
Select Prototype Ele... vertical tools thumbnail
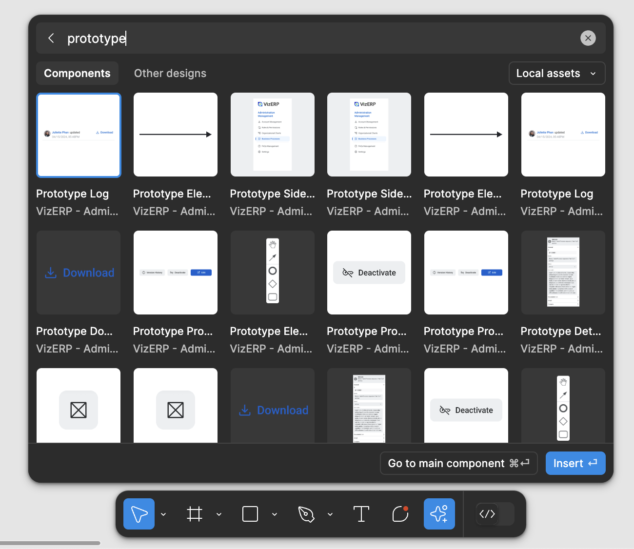tap(273, 273)
